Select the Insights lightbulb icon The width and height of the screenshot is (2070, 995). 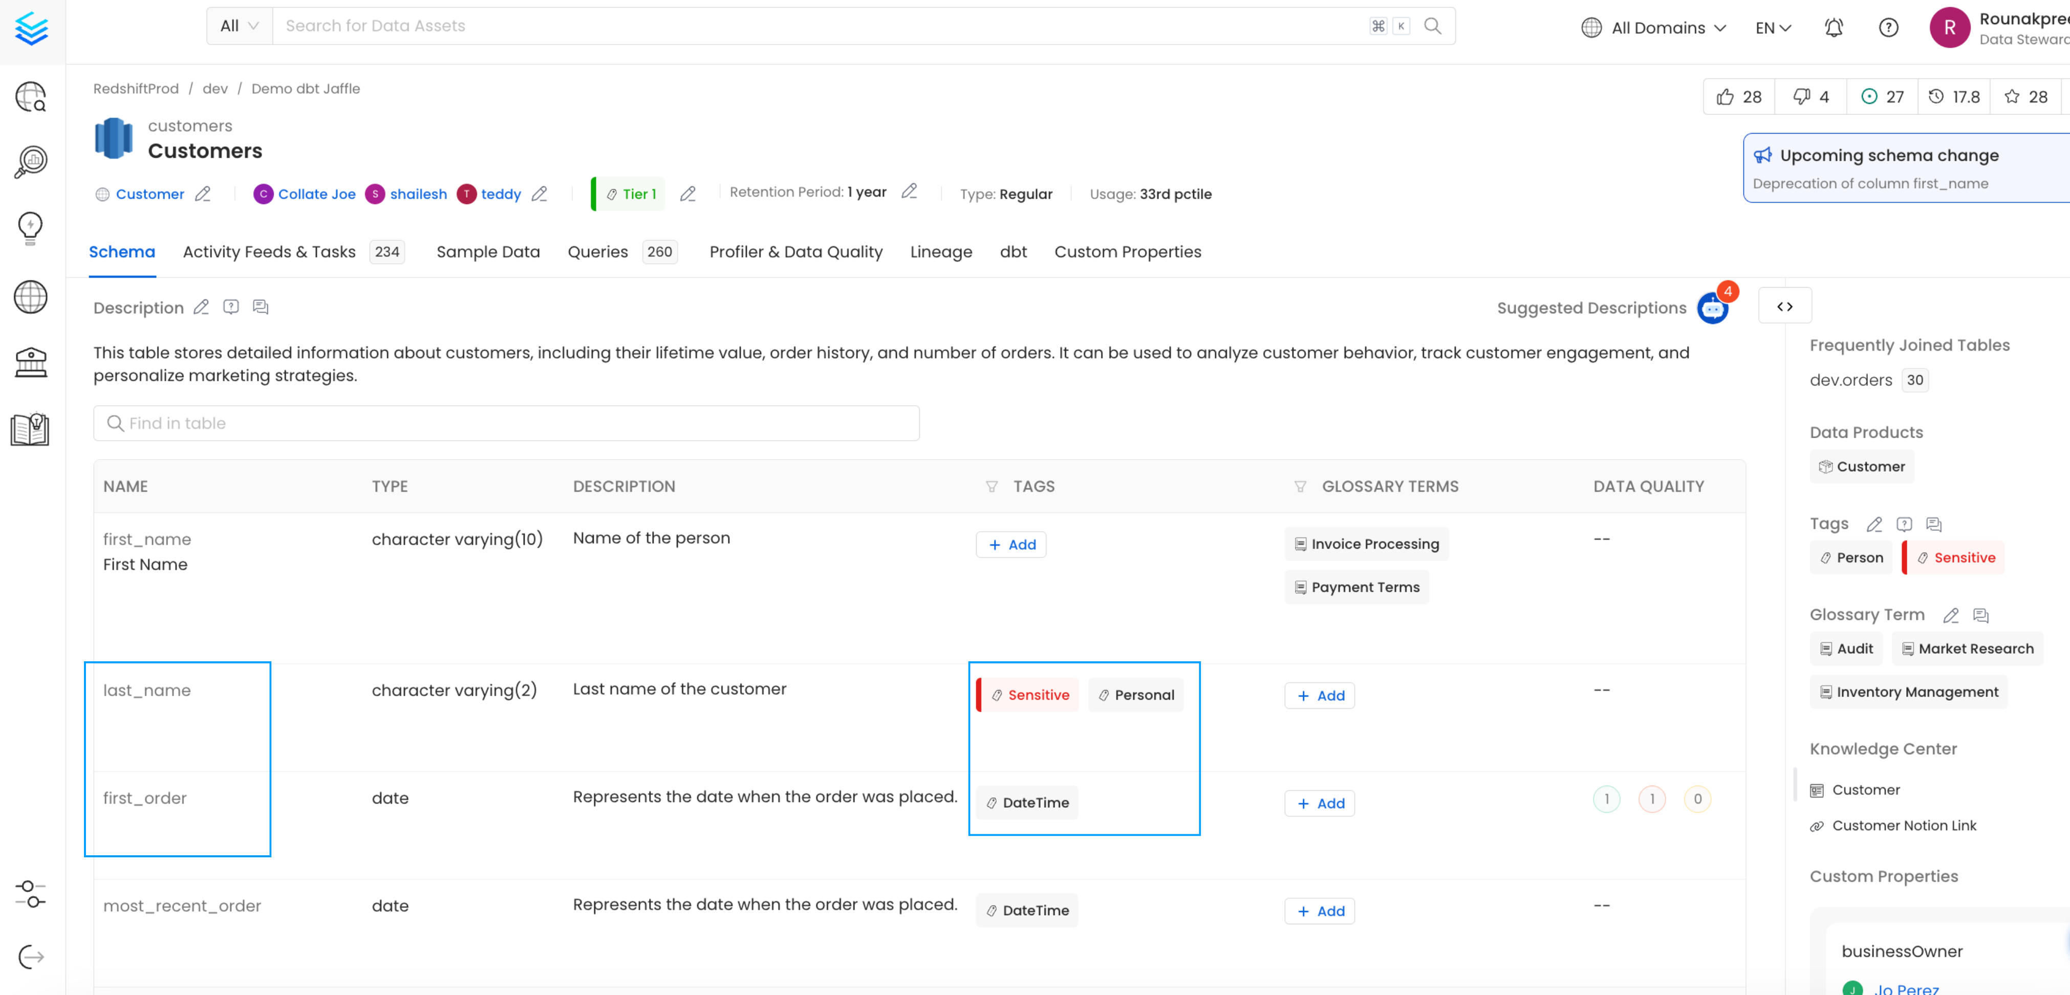tap(31, 227)
